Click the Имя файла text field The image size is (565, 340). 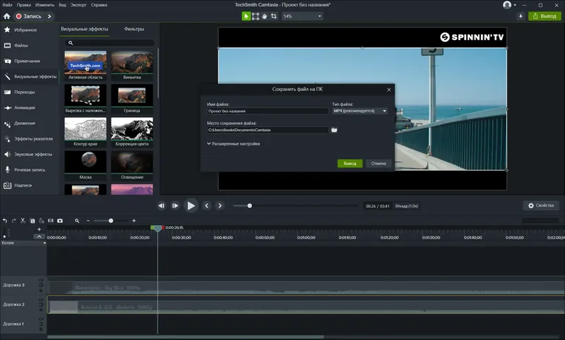268,111
